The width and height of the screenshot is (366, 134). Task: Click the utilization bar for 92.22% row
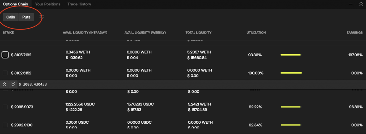tap(291, 107)
